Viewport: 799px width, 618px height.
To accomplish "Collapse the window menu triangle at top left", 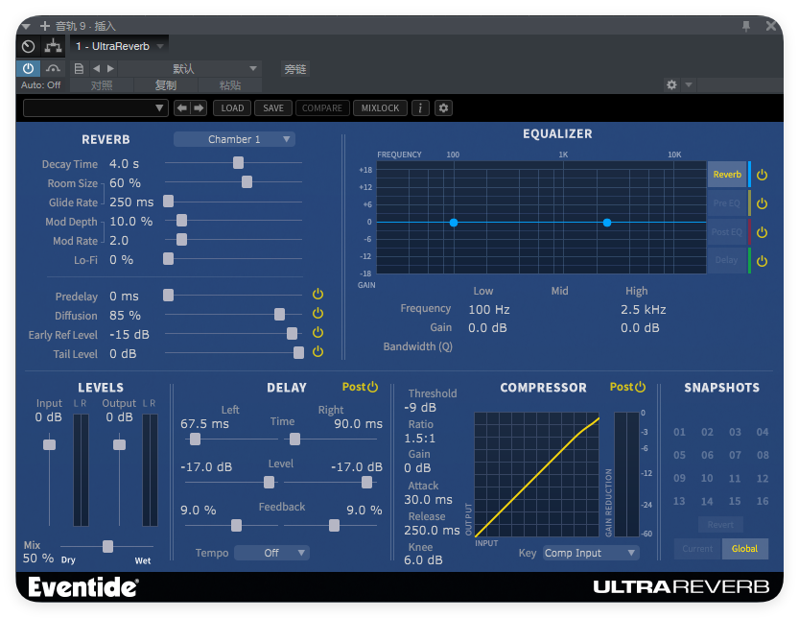I will coord(27,26).
